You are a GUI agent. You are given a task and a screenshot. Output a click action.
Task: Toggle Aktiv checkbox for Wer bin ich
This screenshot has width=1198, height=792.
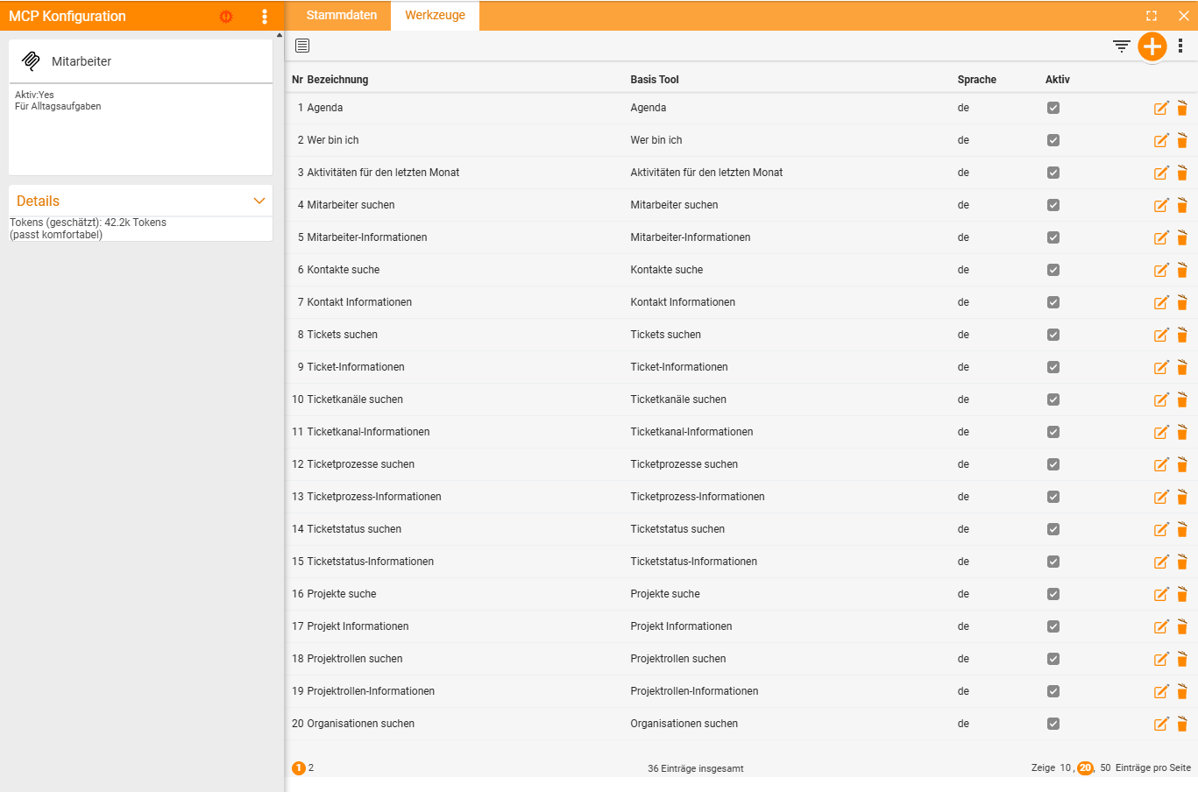[x=1053, y=140]
